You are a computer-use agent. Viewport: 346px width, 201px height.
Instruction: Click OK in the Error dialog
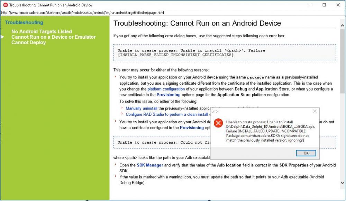306,153
